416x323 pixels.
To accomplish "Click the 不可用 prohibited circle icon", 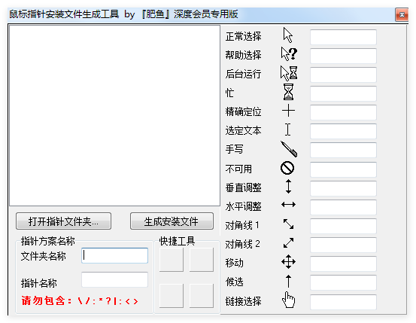I will (x=287, y=168).
